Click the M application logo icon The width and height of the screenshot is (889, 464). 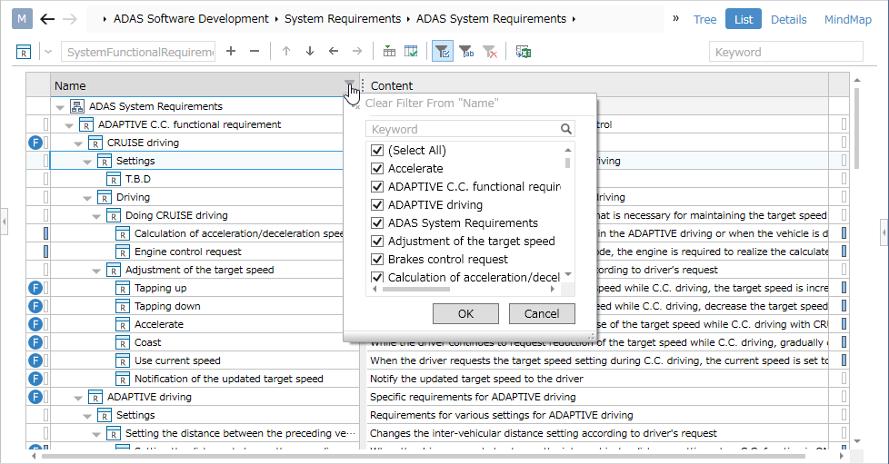point(22,19)
